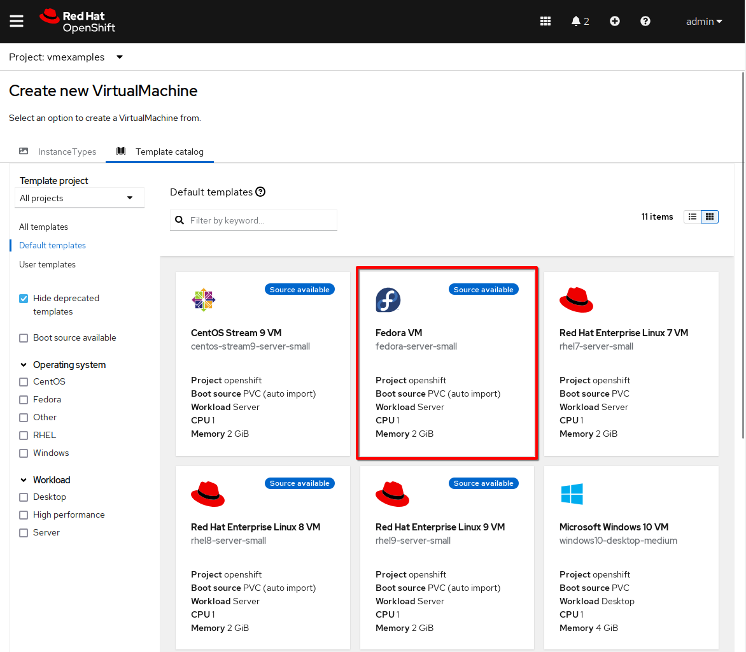Image resolution: width=746 pixels, height=652 pixels.
Task: Open the help question mark icon
Action: point(645,22)
